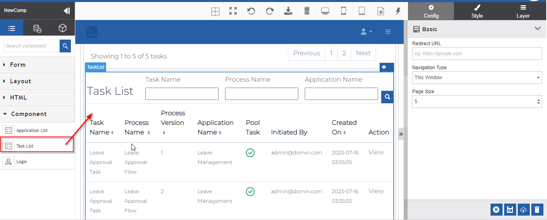
Task: Open the Navigation Type dropdown
Action: pos(477,78)
